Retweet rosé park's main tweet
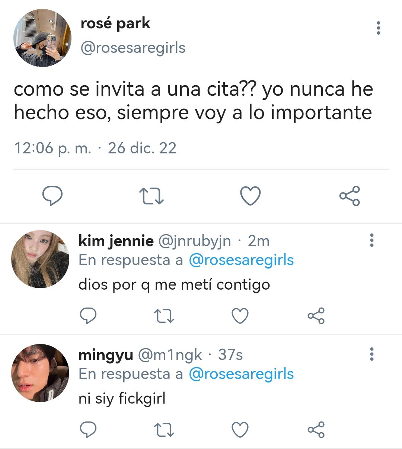The height and width of the screenshot is (449, 402). tap(151, 196)
